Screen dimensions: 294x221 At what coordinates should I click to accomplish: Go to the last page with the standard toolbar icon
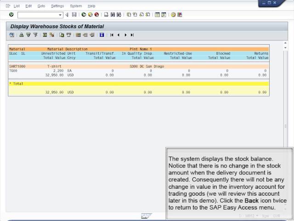pyautogui.click(x=148, y=15)
